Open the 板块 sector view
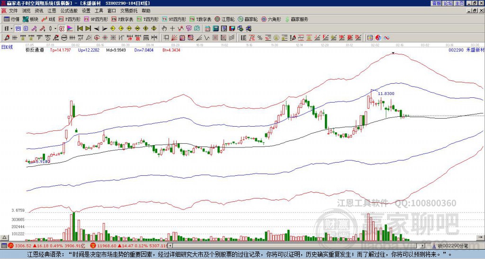Image resolution: width=485 pixels, height=259 pixels. pyautogui.click(x=30, y=19)
